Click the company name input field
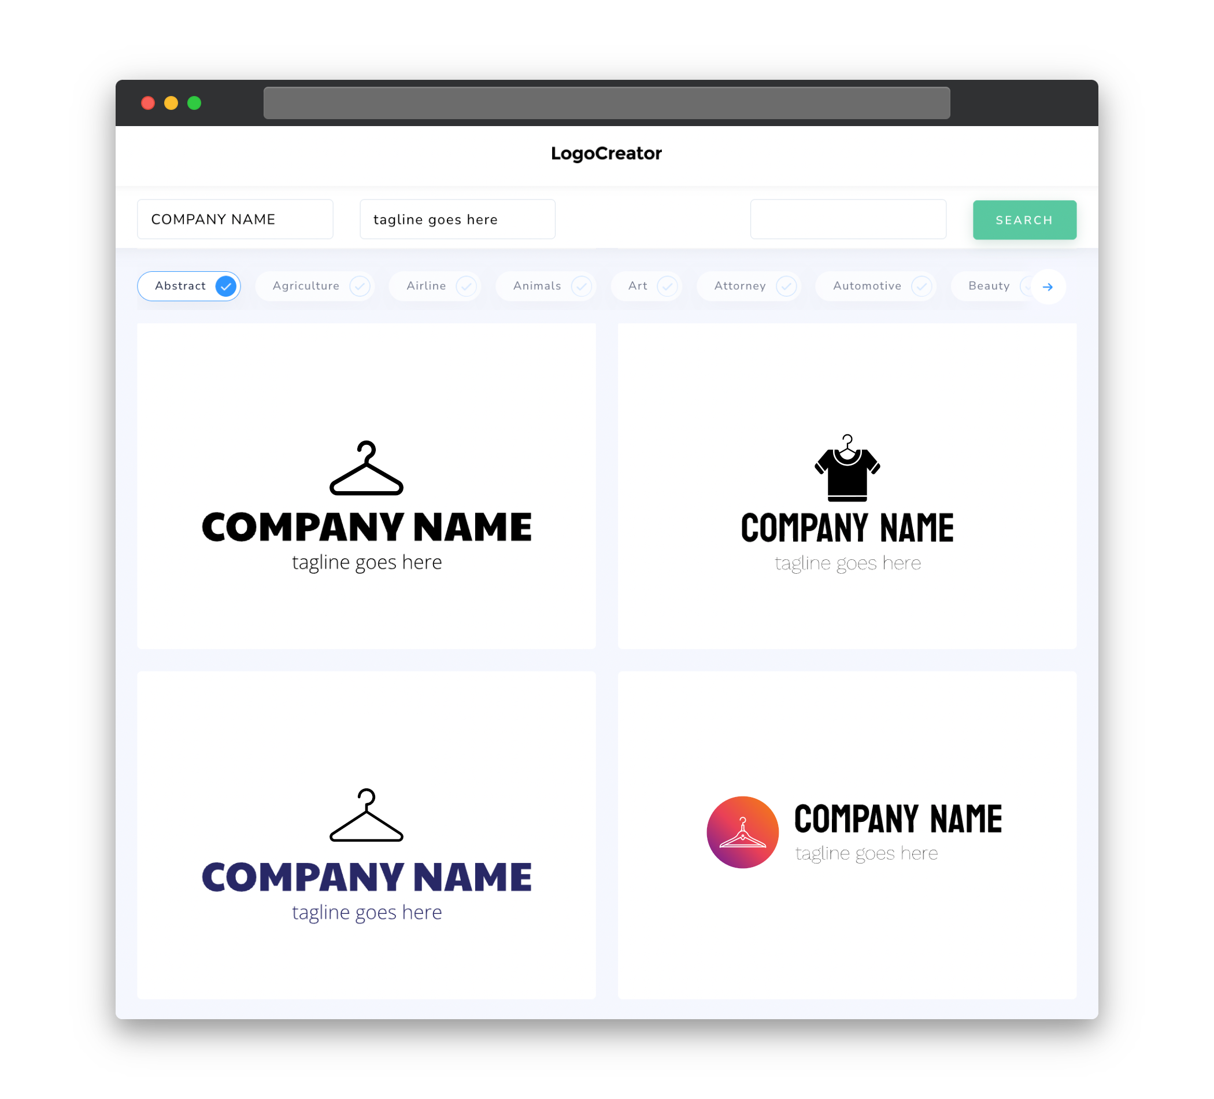This screenshot has width=1214, height=1099. point(235,219)
